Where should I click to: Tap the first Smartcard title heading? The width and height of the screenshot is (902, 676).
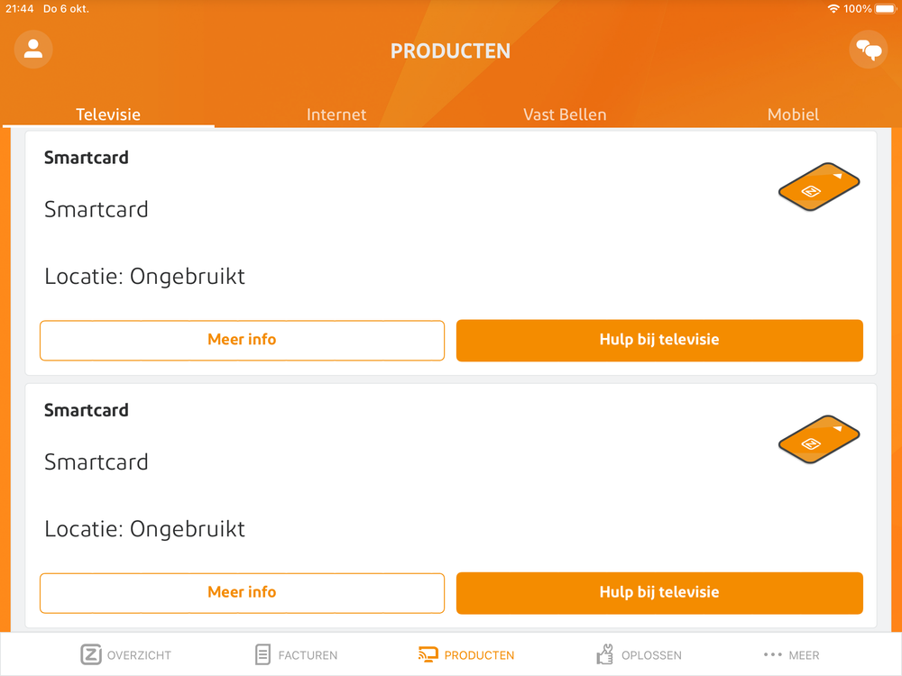pos(87,158)
